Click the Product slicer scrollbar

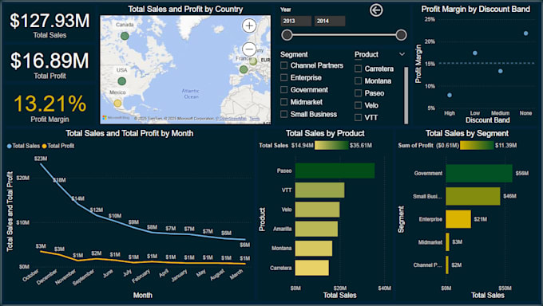[x=406, y=95]
